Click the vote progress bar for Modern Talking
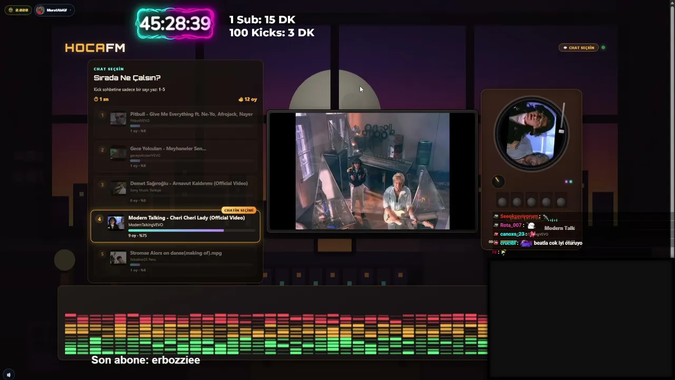 click(x=192, y=231)
